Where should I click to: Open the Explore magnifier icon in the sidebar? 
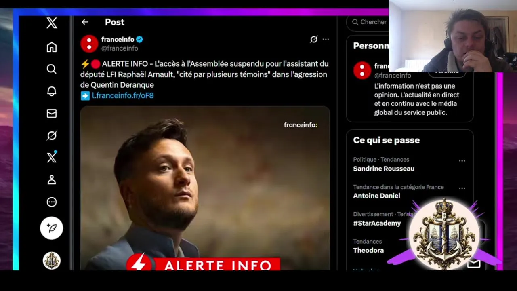tap(52, 69)
